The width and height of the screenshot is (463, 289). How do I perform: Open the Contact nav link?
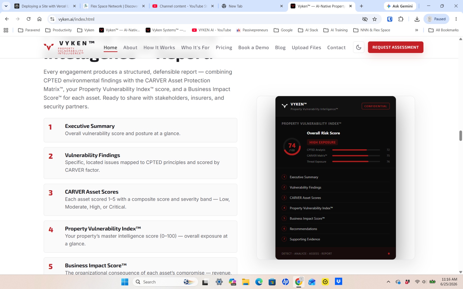pos(336,47)
